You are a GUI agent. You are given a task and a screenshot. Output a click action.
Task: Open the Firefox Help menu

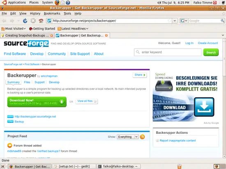pos(78,14)
